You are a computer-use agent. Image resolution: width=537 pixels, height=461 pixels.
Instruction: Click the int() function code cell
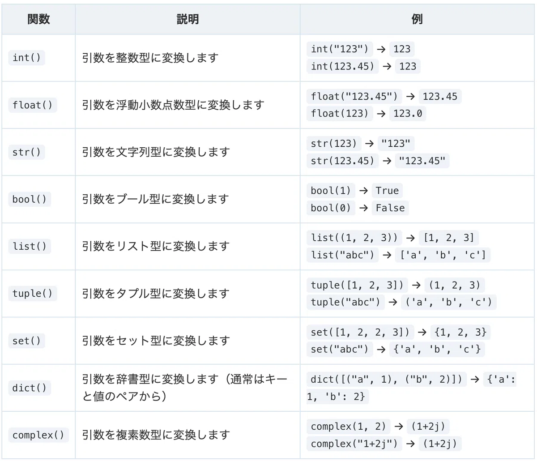click(27, 58)
